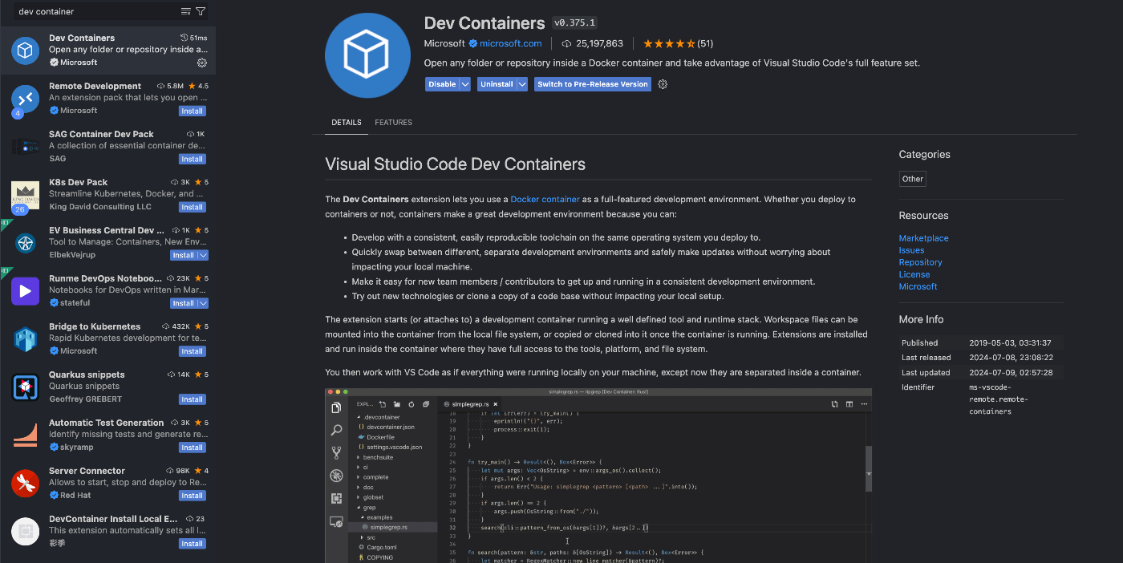Click the pack badge 4 on Remote Development
Viewport: 1123px width, 563px height.
[x=18, y=113]
